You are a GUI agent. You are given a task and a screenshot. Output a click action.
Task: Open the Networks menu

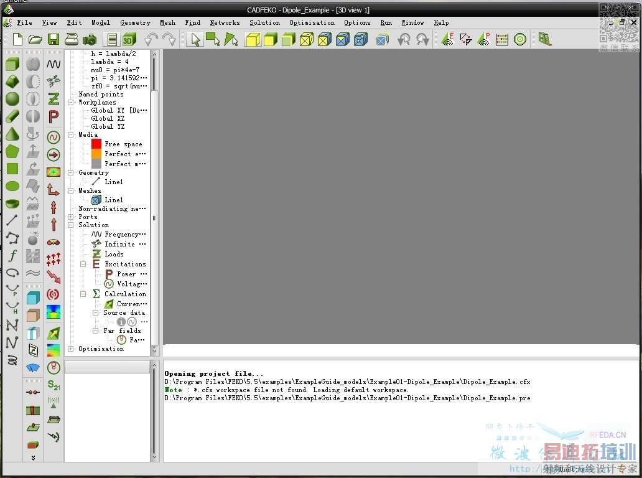pyautogui.click(x=225, y=23)
